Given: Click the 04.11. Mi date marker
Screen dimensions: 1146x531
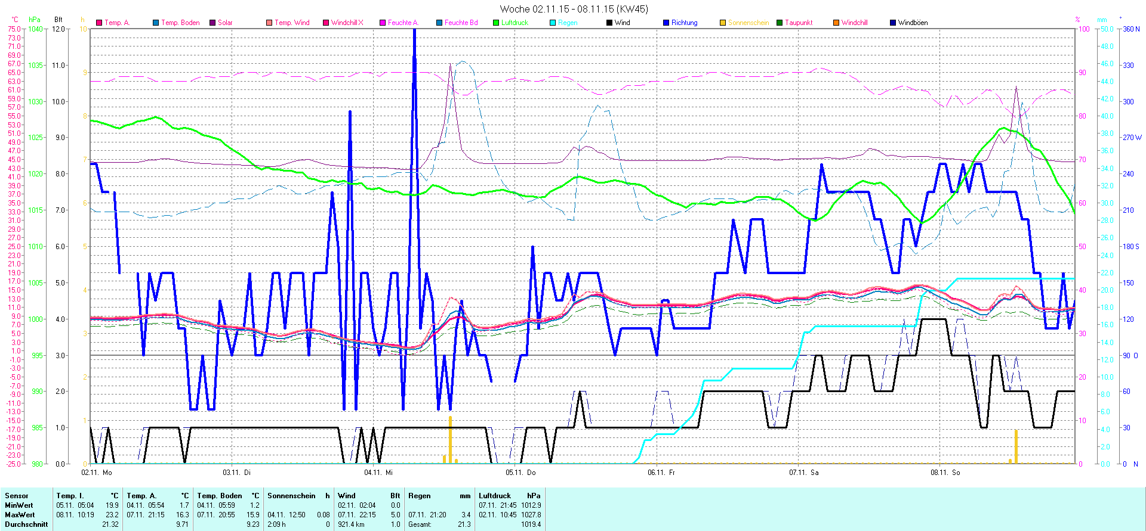Looking at the screenshot, I should [x=378, y=473].
